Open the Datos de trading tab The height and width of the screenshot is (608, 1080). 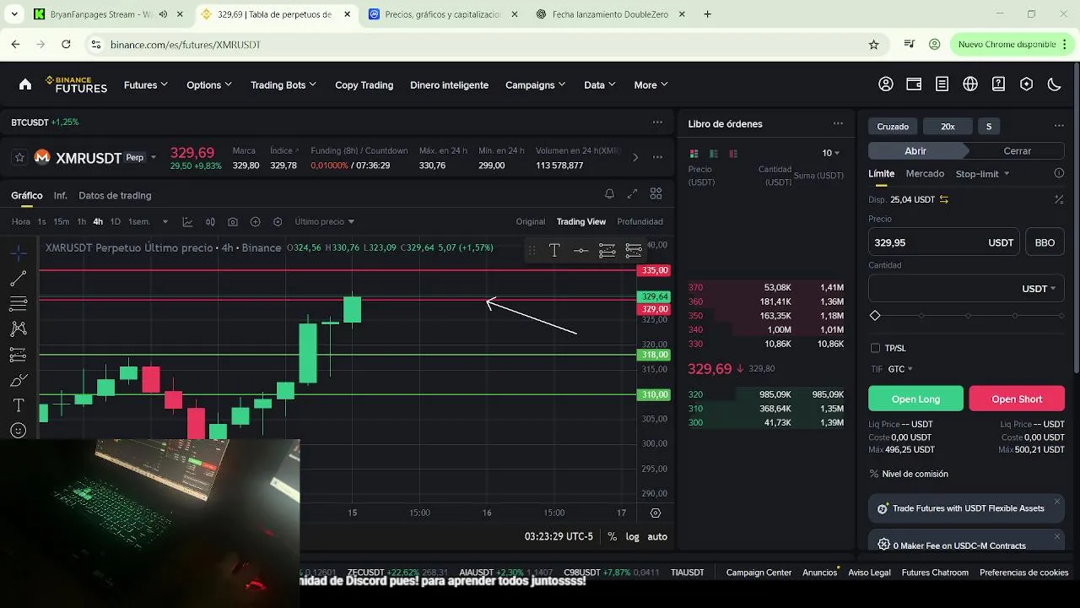click(x=115, y=195)
